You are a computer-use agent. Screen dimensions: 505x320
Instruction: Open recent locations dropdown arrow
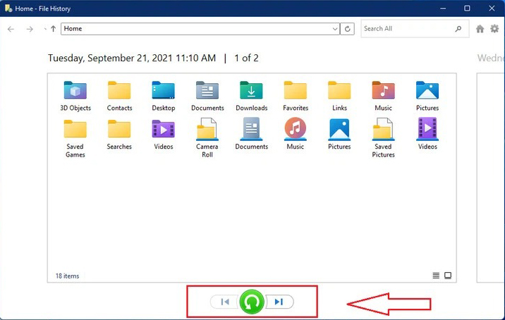[x=44, y=29]
